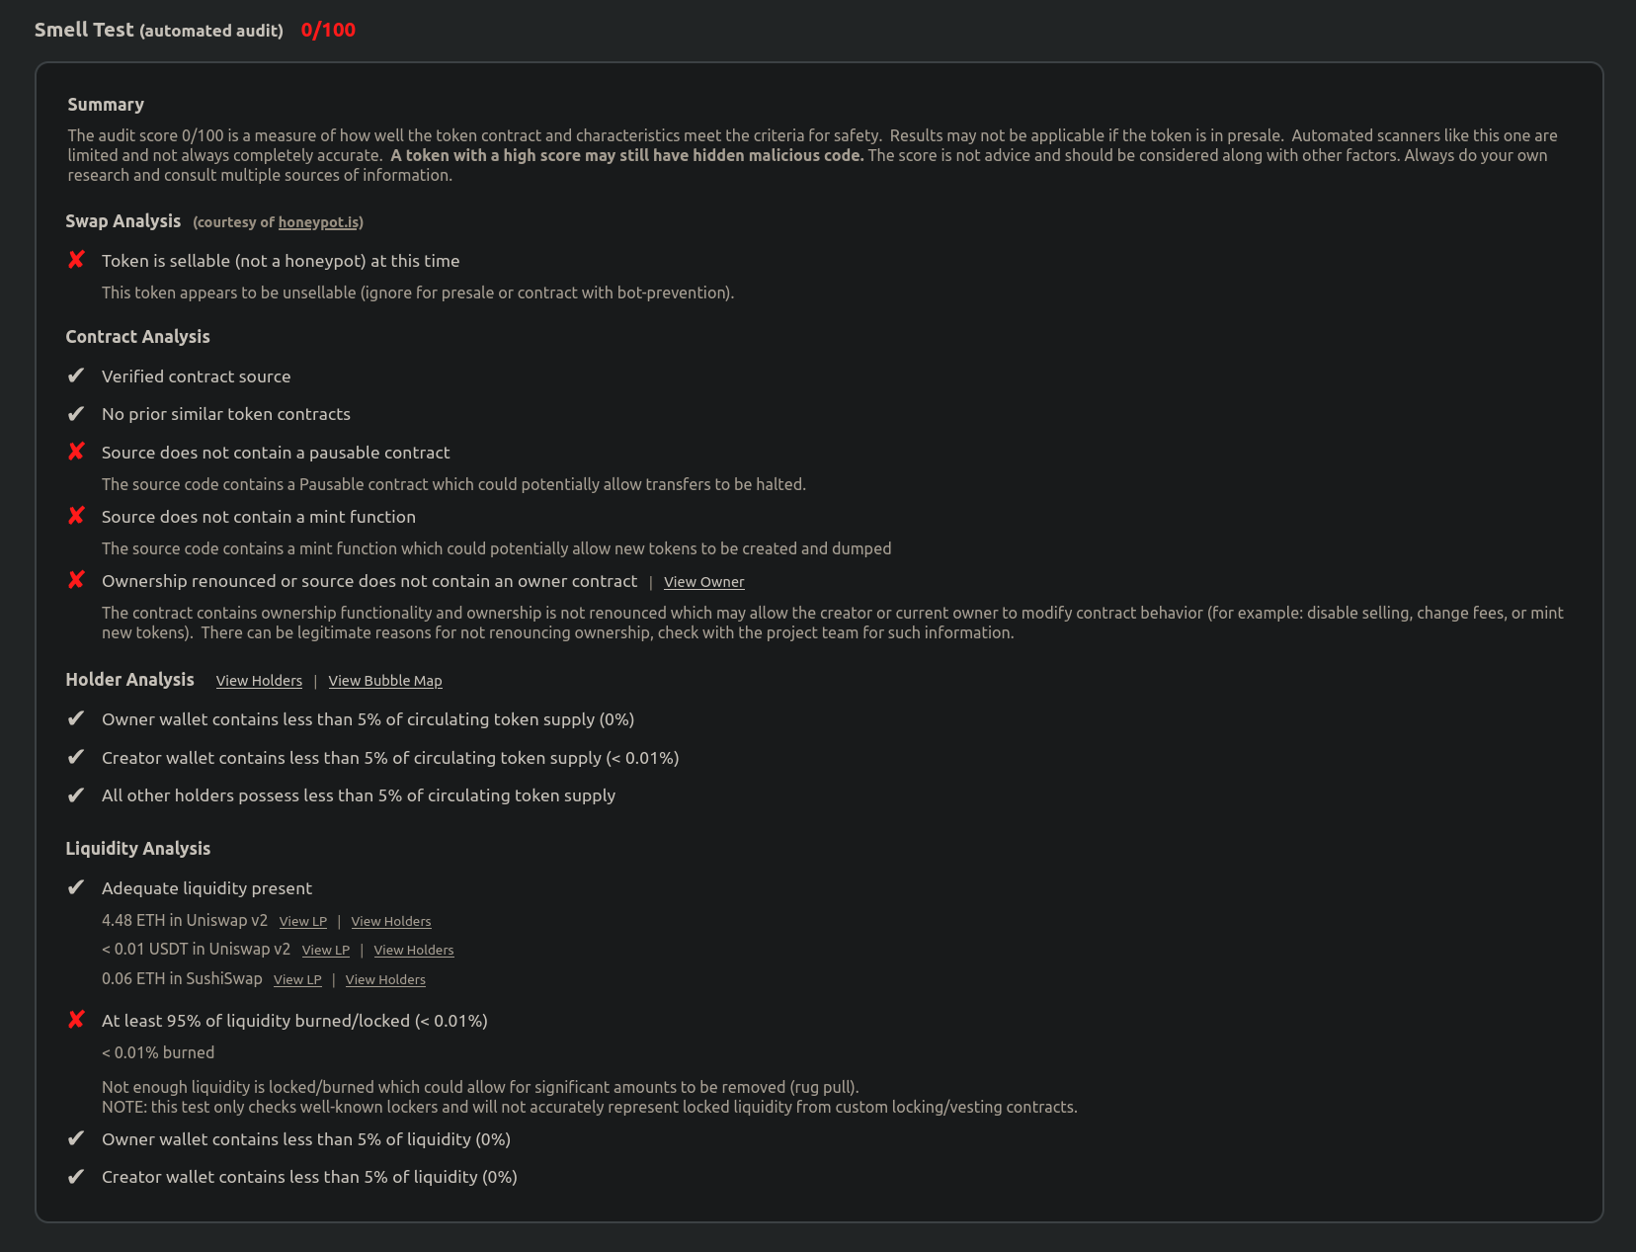Image resolution: width=1636 pixels, height=1252 pixels.
Task: Click checkmark next to owner wallet token supply
Action: 76,718
